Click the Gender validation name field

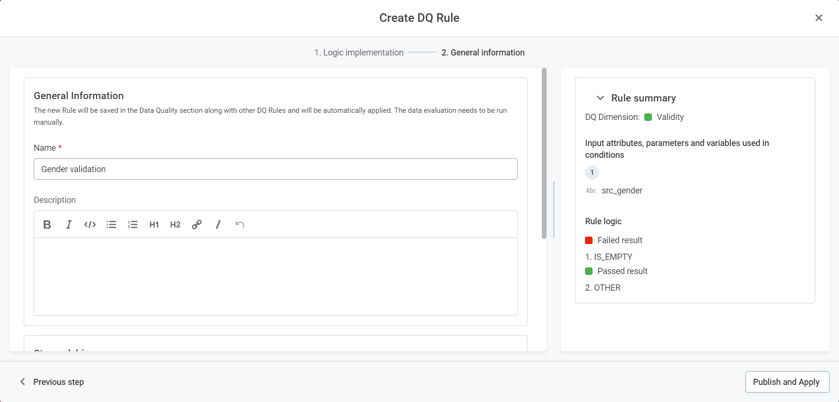coord(275,169)
